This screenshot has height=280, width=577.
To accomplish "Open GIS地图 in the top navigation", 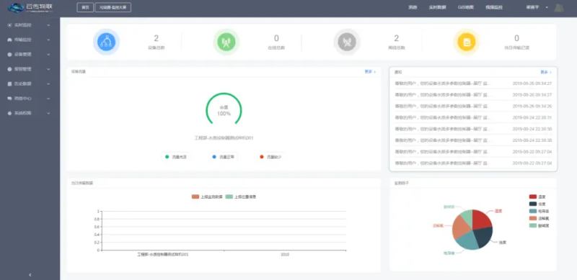I will [x=465, y=7].
